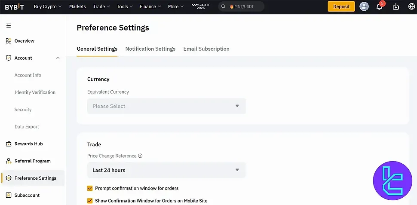Switch to the Email Subscription tab
This screenshot has height=205, width=417.
coord(206,49)
